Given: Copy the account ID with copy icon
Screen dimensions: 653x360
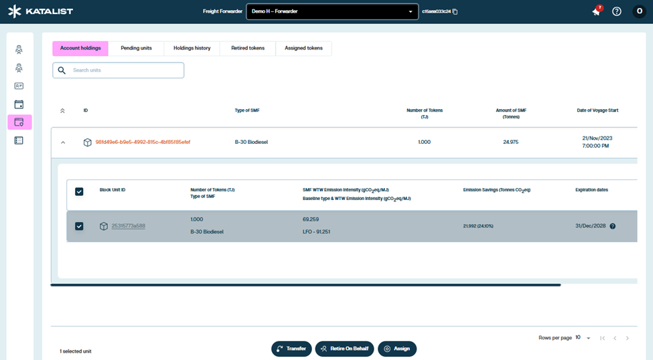Looking at the screenshot, I should pyautogui.click(x=455, y=12).
